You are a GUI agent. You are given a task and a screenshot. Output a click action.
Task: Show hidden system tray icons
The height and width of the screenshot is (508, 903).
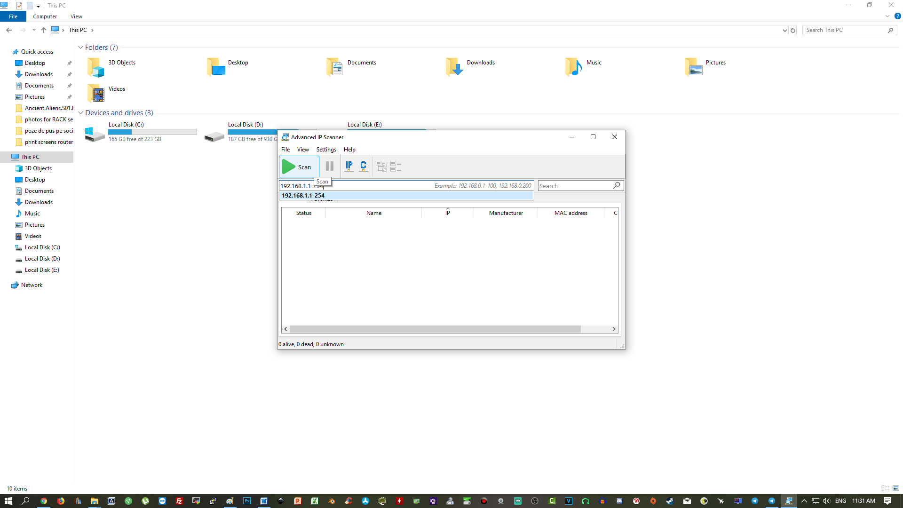tap(804, 501)
